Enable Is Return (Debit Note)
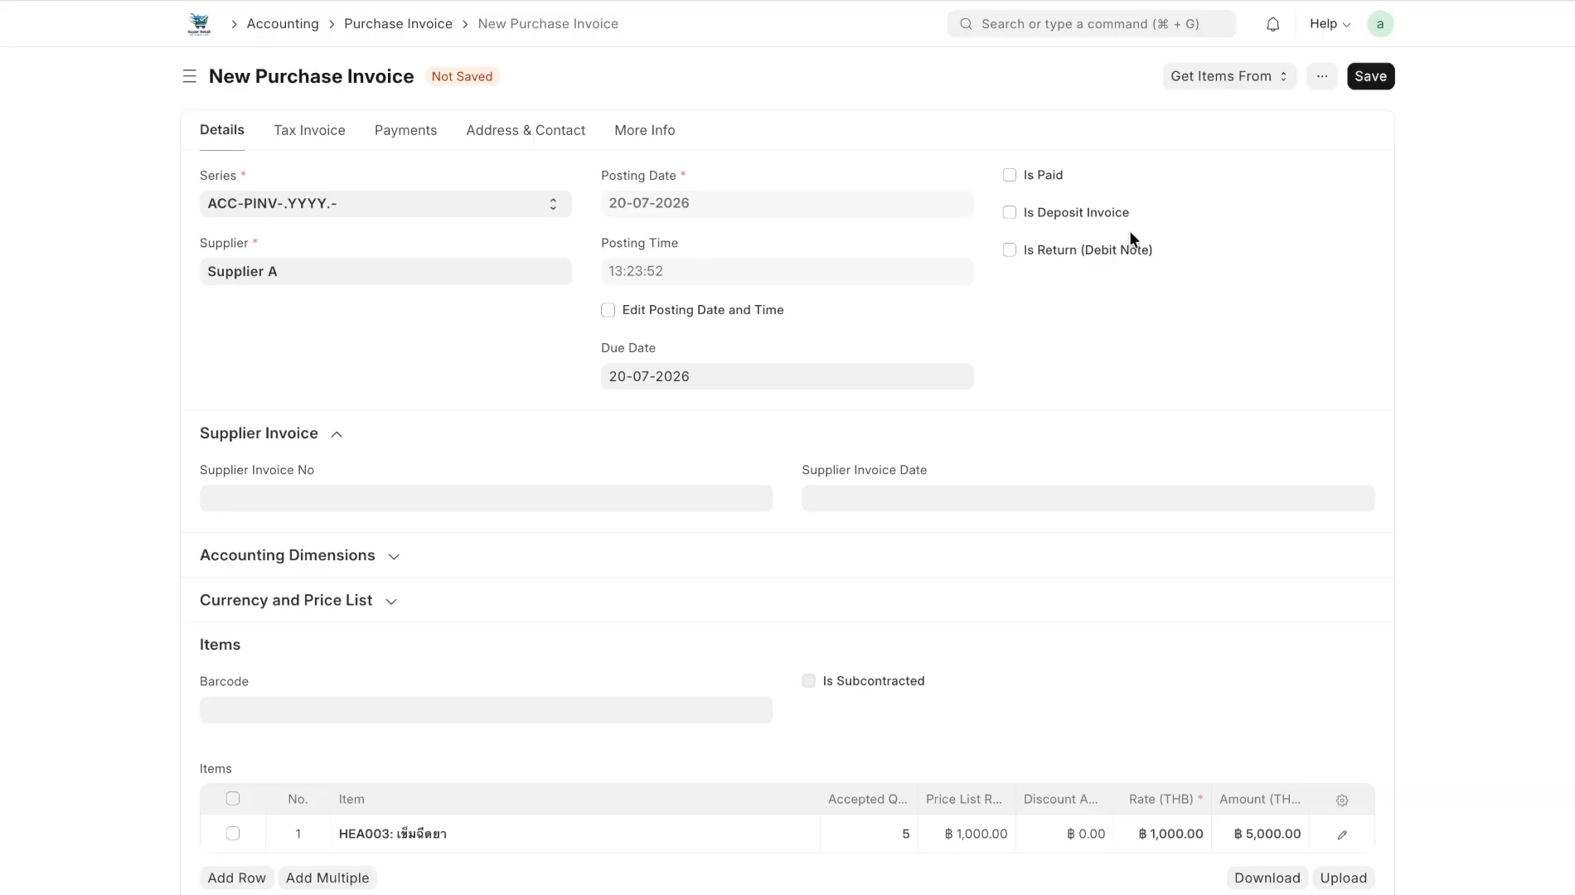Viewport: 1575px width, 895px height. pos(1009,249)
